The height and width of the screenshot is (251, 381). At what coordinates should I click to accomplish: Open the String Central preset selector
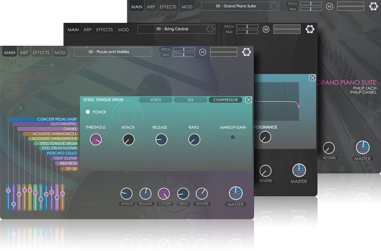[x=176, y=30]
